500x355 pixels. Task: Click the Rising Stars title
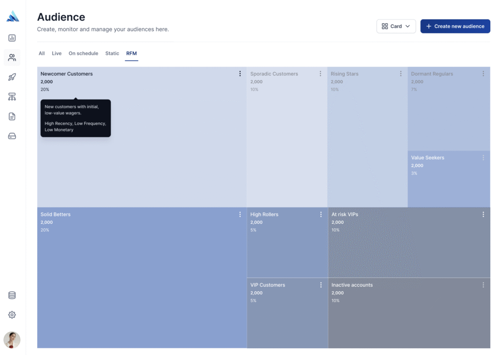pyautogui.click(x=344, y=74)
